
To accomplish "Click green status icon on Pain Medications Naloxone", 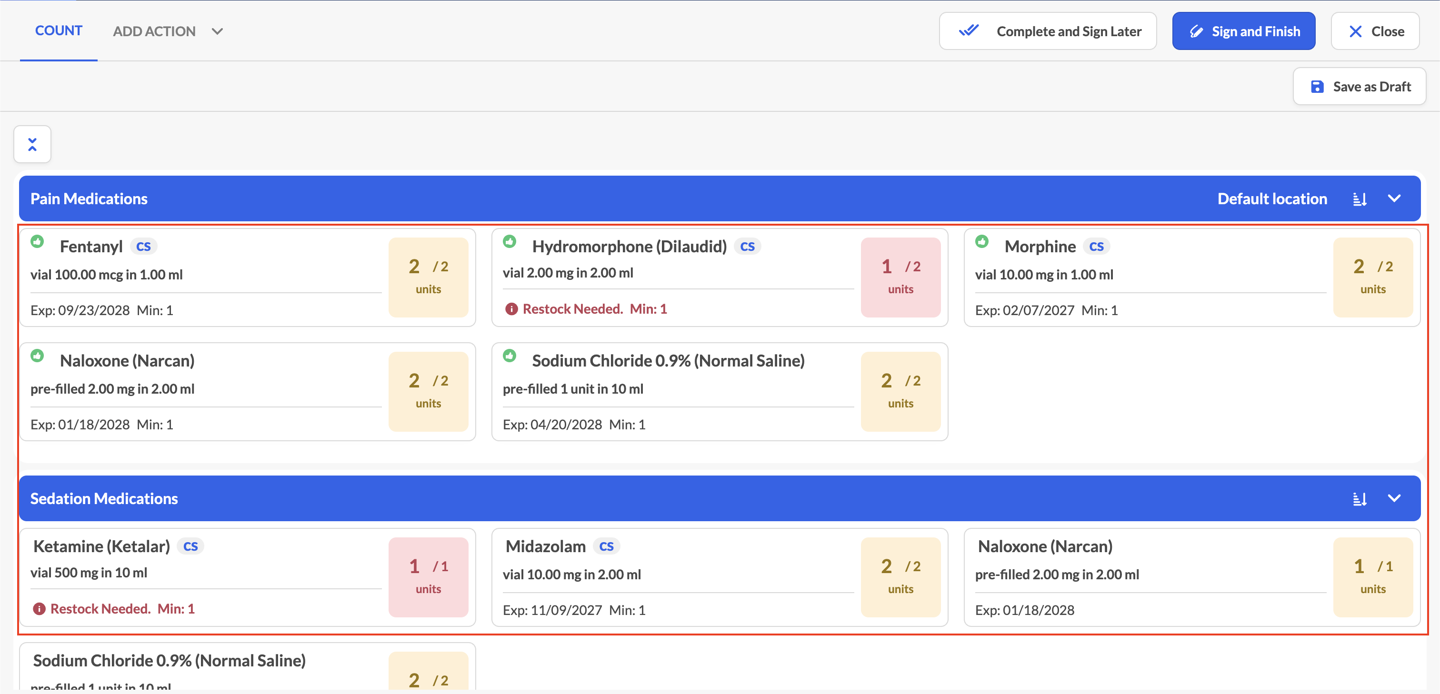I will [x=38, y=356].
